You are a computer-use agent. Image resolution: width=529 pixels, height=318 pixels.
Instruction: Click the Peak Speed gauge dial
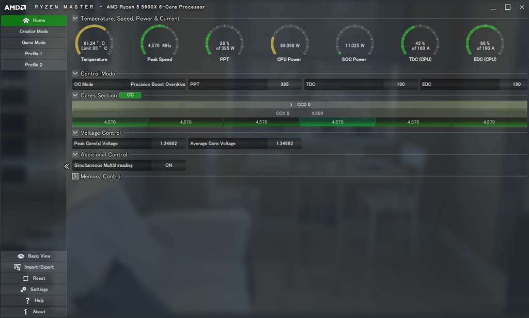[x=160, y=40]
